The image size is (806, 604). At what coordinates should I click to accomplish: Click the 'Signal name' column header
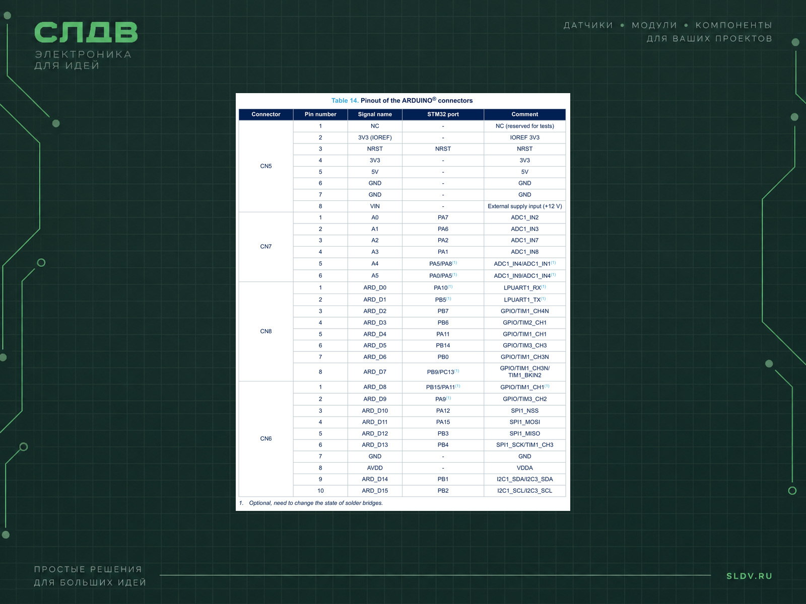pyautogui.click(x=375, y=114)
